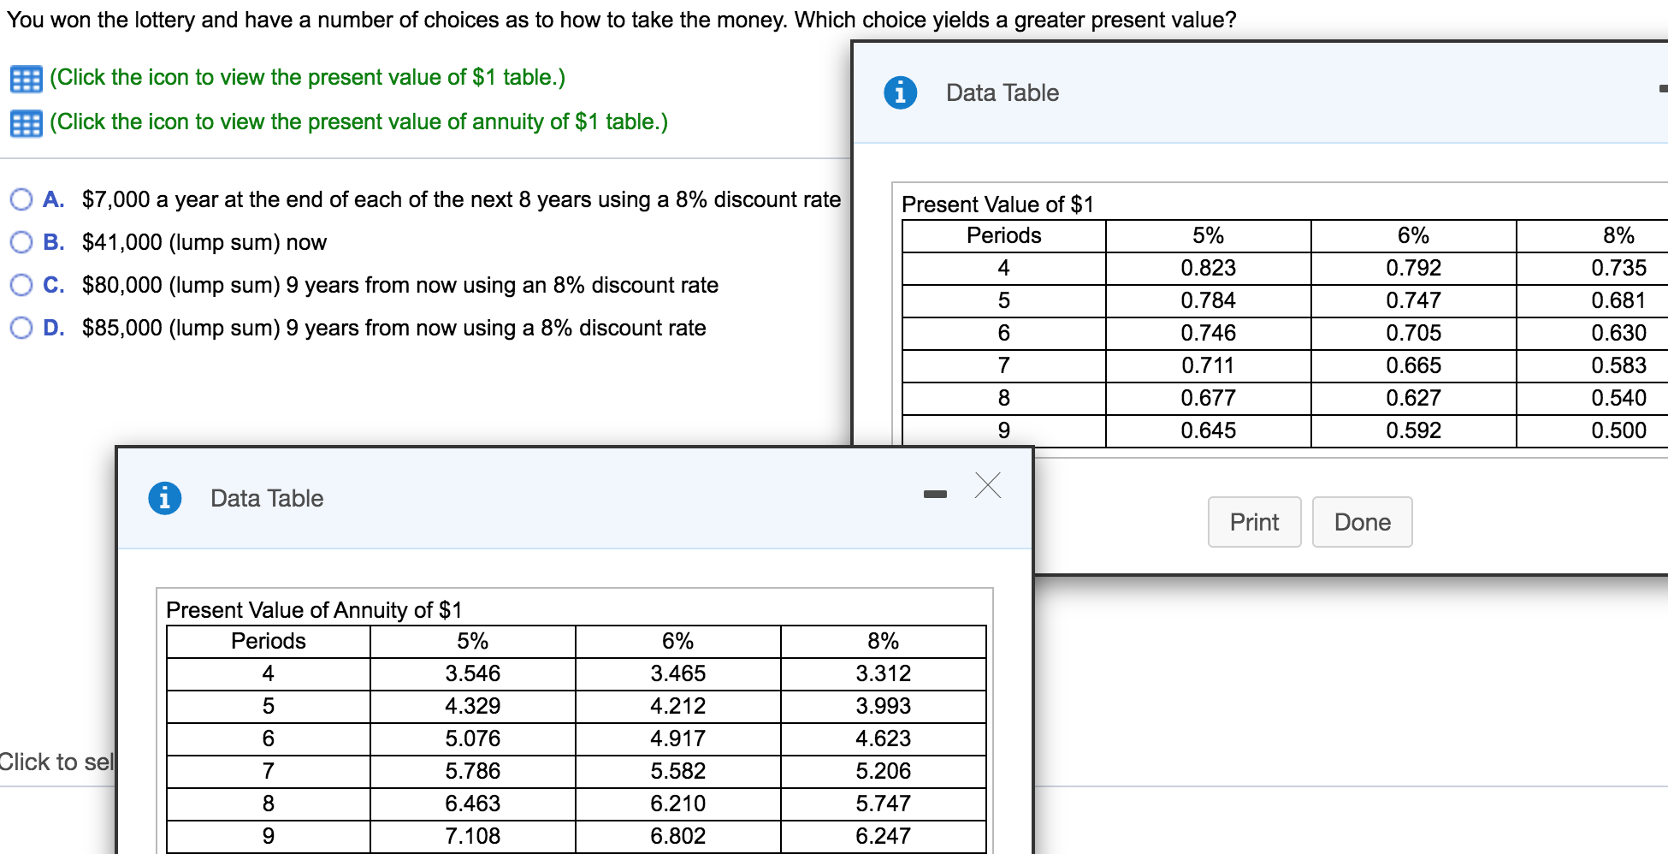Select option D, $85,000 lump sum

[x=21, y=328]
